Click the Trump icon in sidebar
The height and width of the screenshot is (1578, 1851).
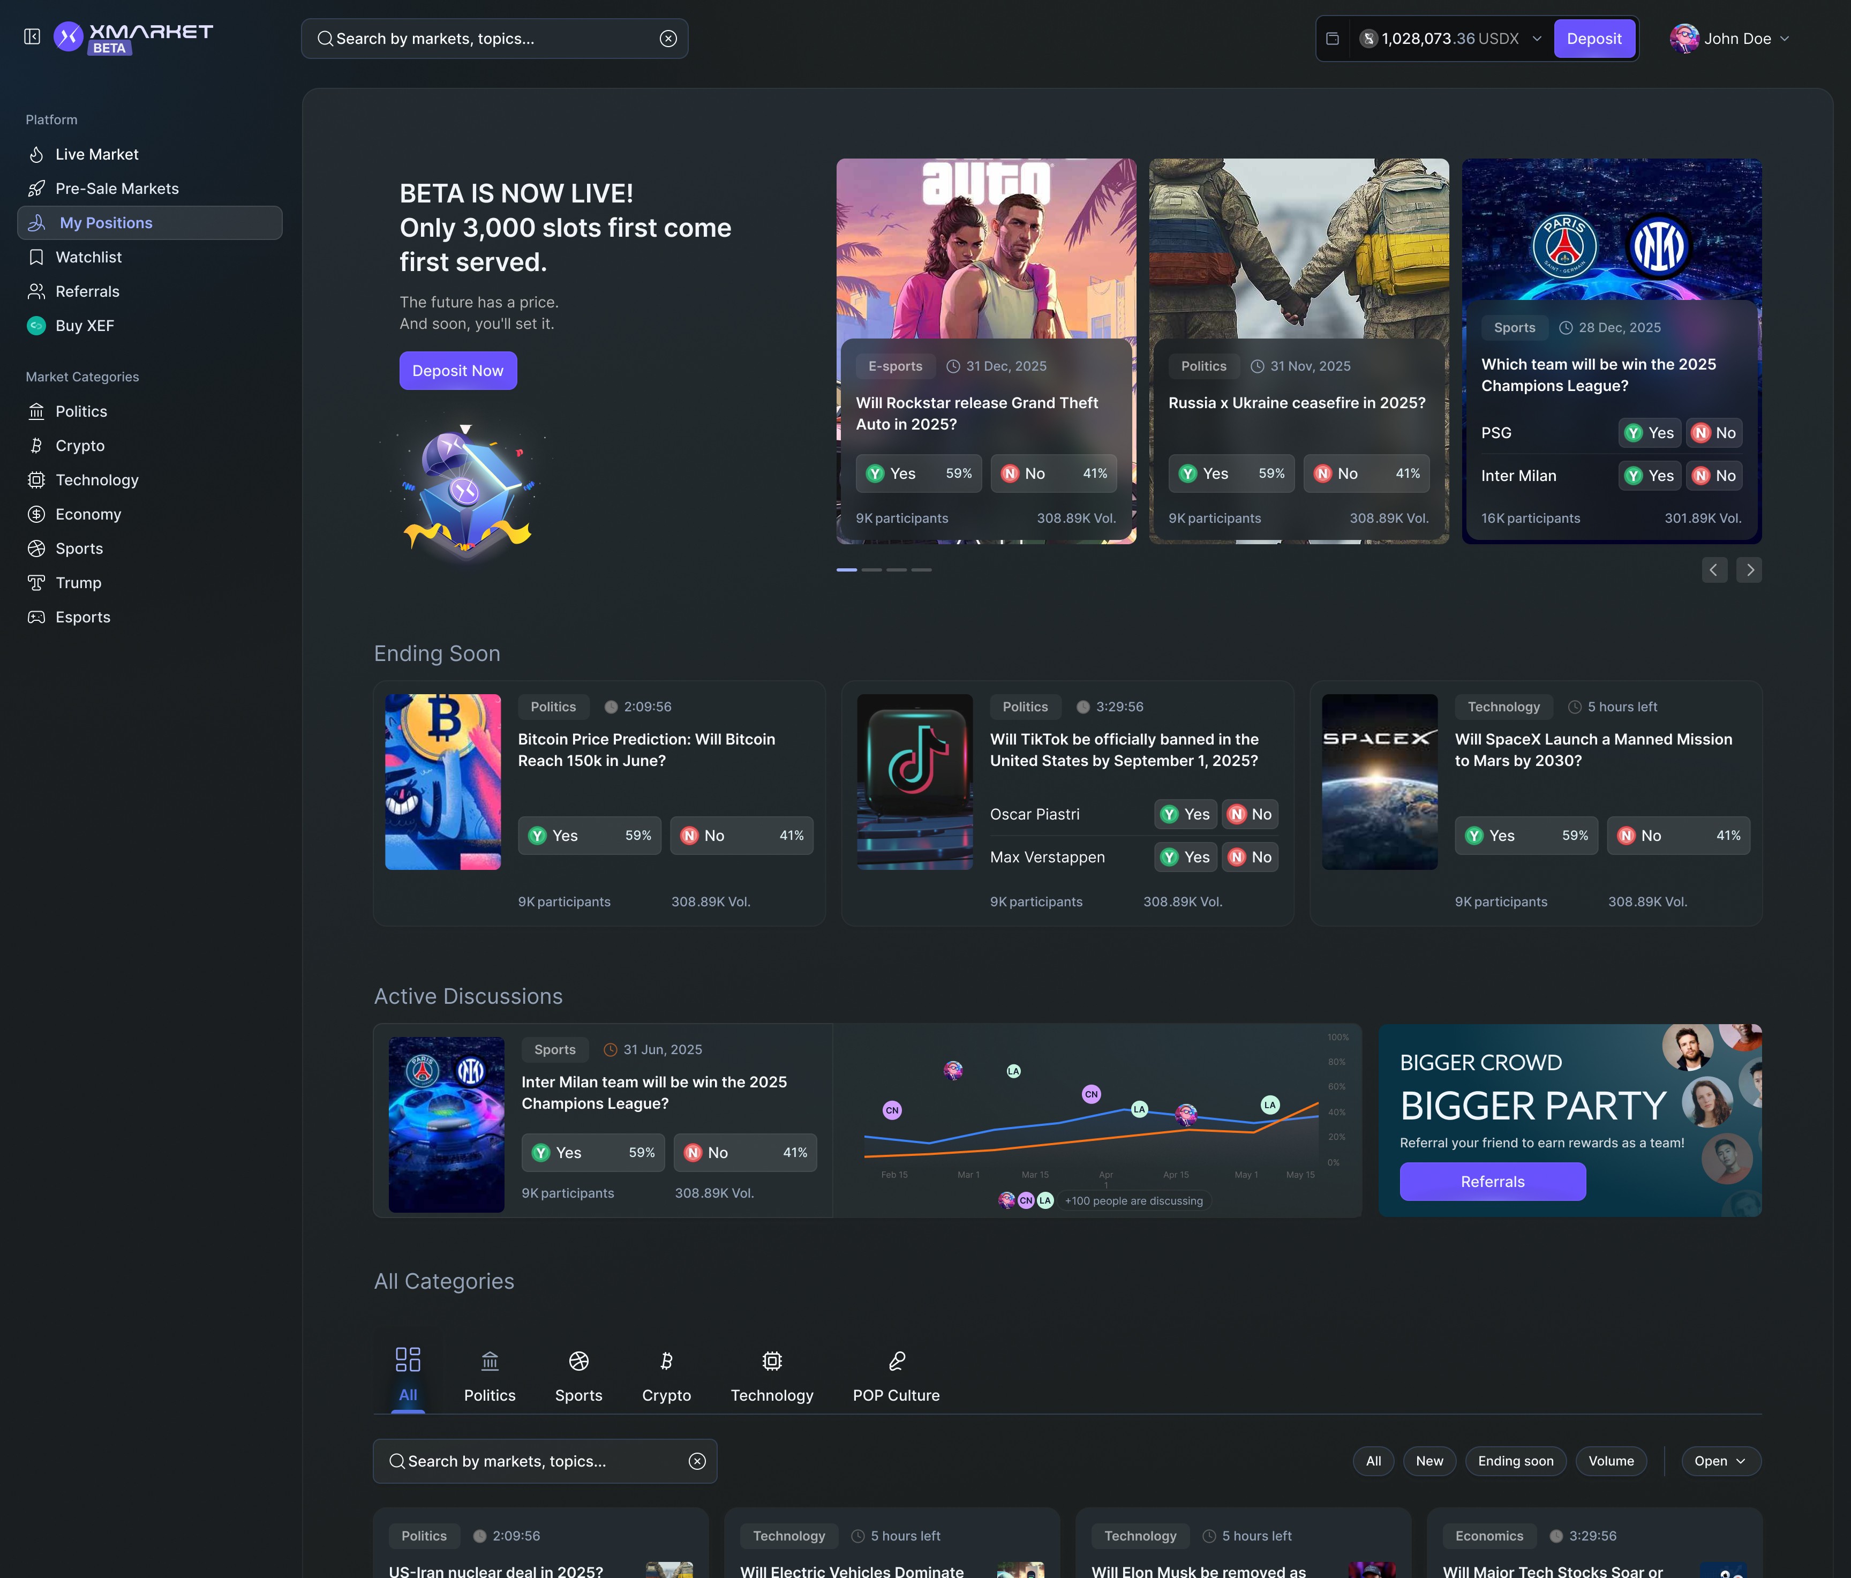point(36,583)
